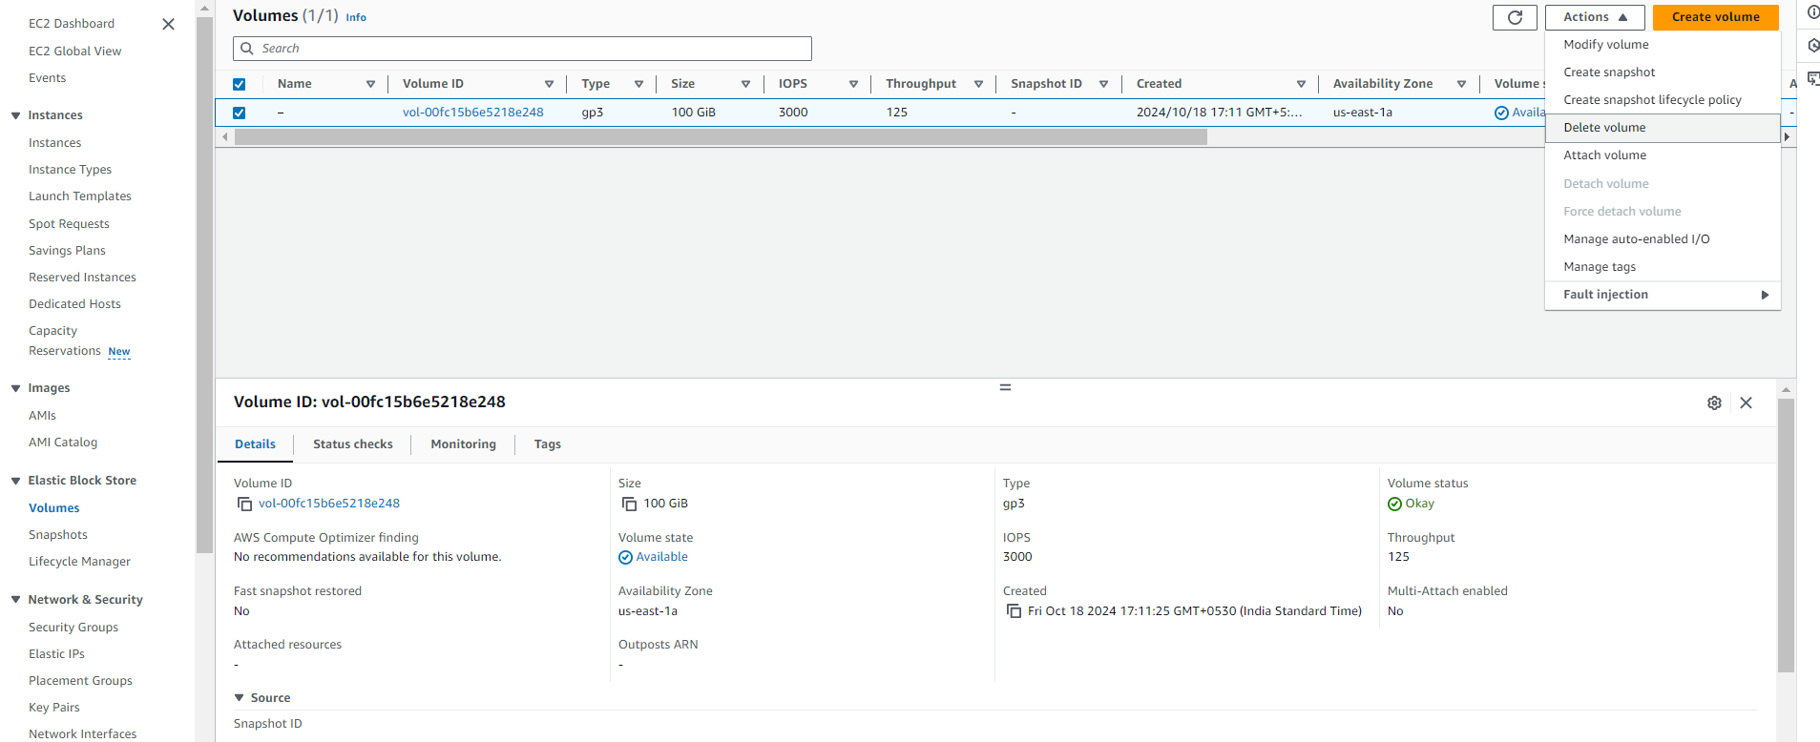Viewport: 1820px width, 742px height.
Task: Close the left navigation sidebar
Action: point(168,24)
